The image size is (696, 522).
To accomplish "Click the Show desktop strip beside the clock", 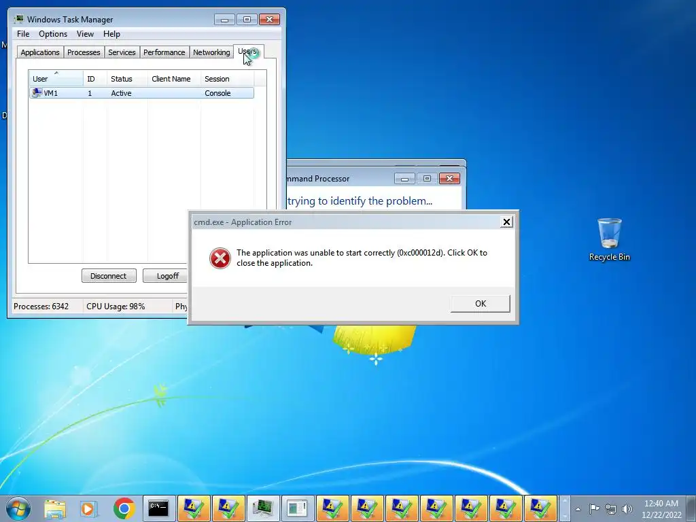I will [691, 508].
